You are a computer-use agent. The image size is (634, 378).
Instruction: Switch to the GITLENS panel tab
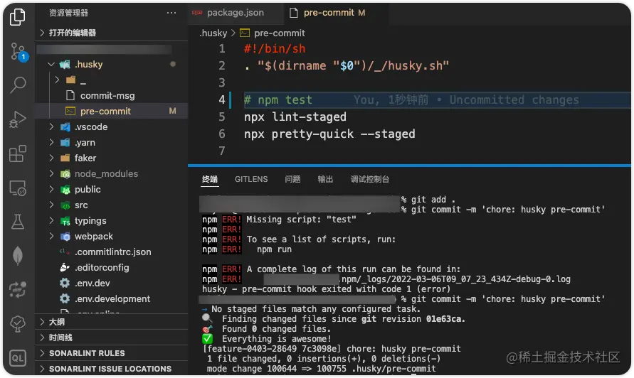click(251, 179)
